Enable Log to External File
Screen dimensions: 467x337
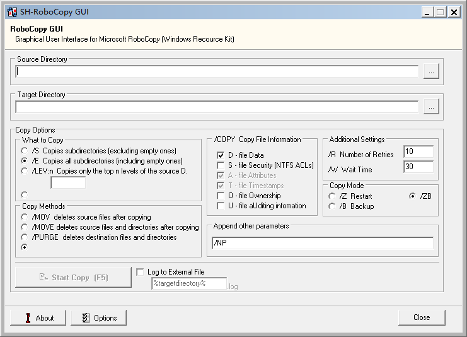140,272
